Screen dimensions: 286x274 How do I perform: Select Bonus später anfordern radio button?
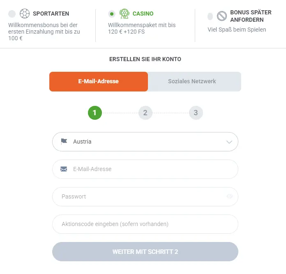point(210,16)
